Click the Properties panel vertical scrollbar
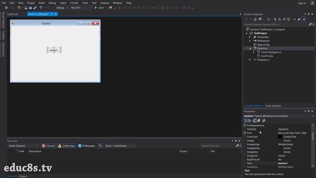Image resolution: width=316 pixels, height=178 pixels. pyautogui.click(x=313, y=146)
